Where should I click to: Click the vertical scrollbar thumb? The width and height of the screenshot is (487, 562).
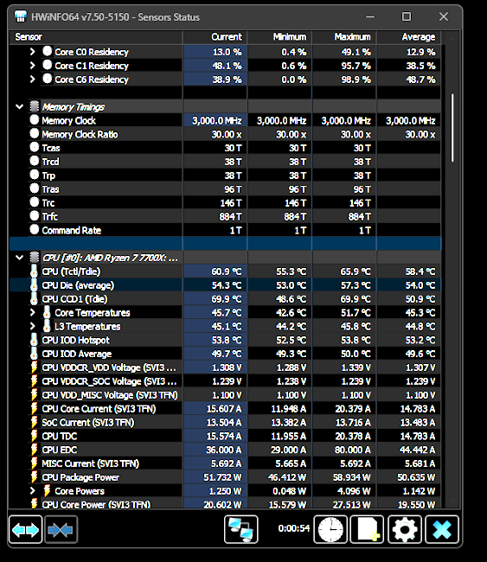point(452,128)
